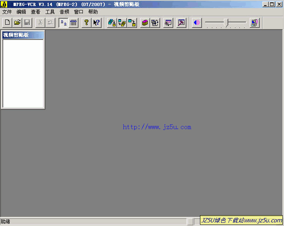
Task: Click the split-to-stacked yellow boxes icon
Action: point(122,23)
